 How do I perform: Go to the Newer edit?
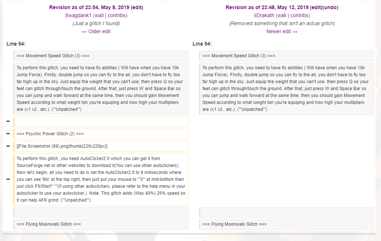point(282,31)
